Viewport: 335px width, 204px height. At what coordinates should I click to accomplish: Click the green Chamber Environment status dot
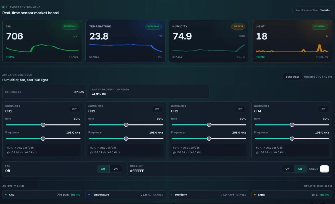coord(3,7)
